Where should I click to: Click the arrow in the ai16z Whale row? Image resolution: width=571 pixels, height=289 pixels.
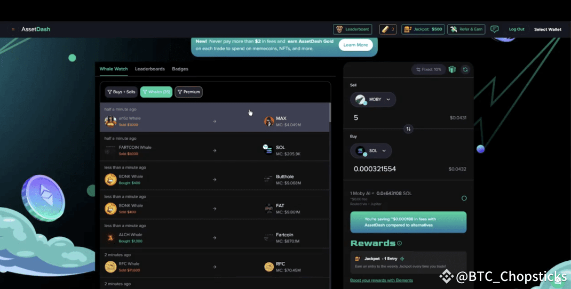point(215,122)
